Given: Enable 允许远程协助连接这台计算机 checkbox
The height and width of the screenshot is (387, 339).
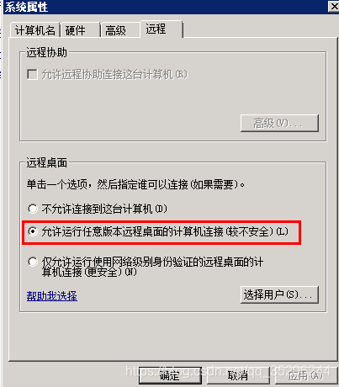Looking at the screenshot, I should (33, 75).
